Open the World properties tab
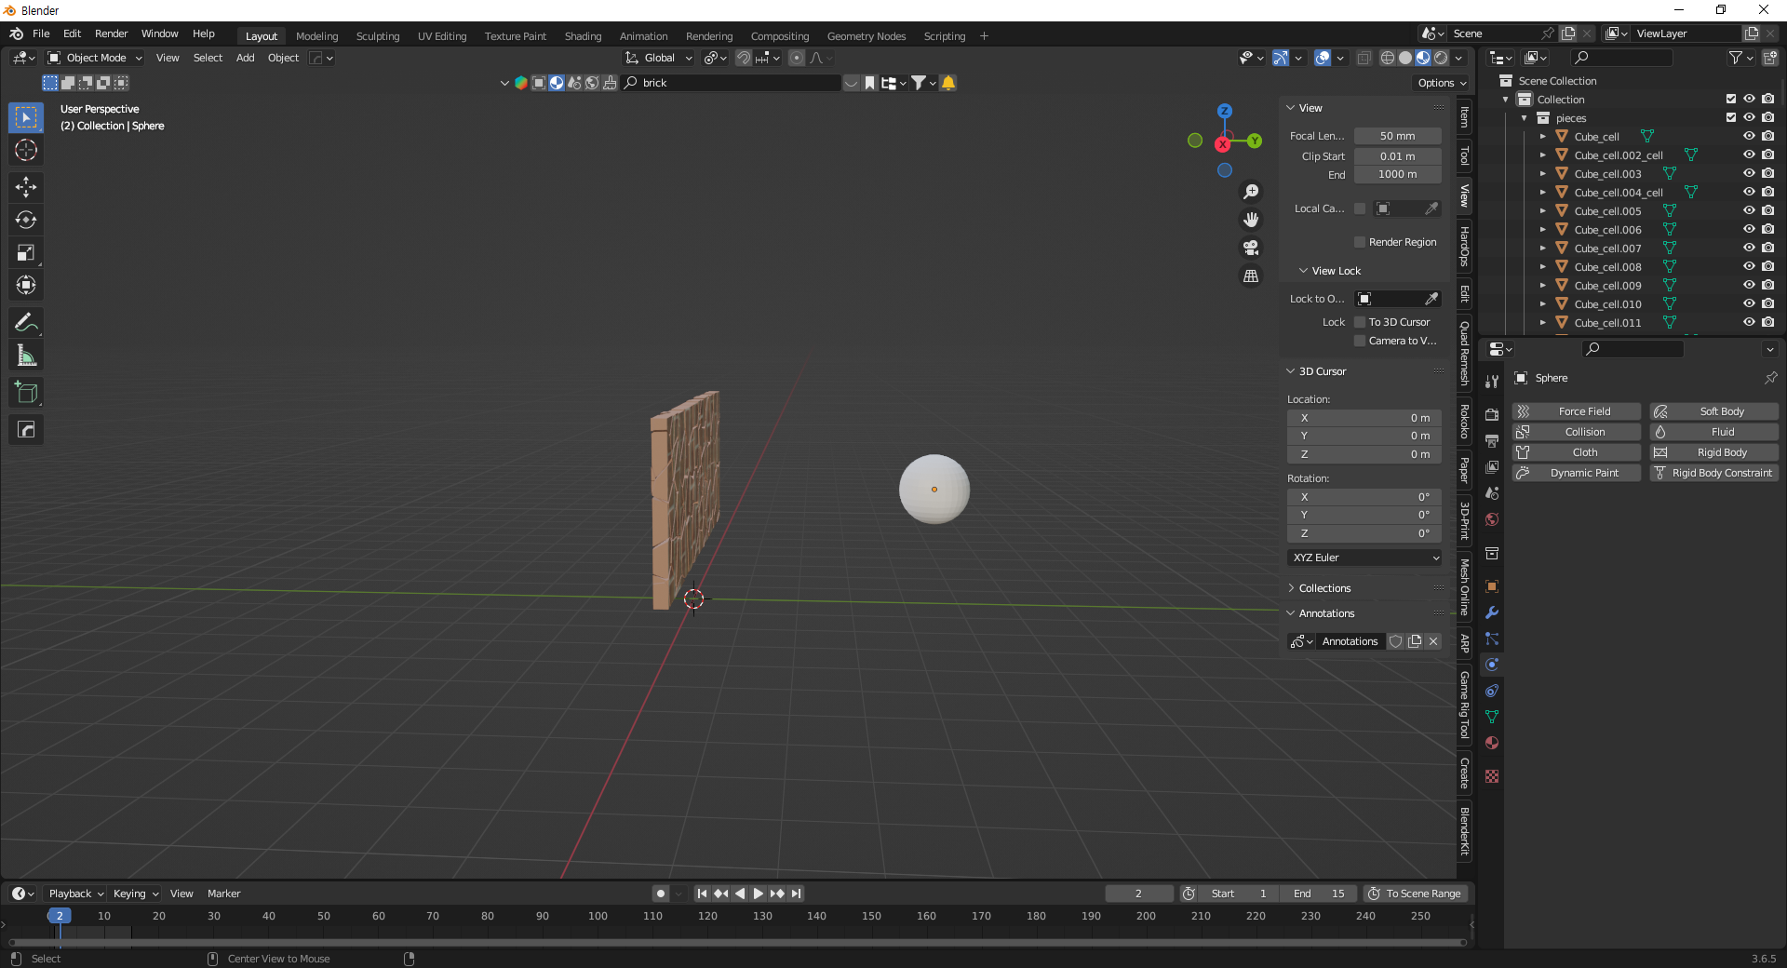Image resolution: width=1787 pixels, height=968 pixels. click(x=1492, y=519)
